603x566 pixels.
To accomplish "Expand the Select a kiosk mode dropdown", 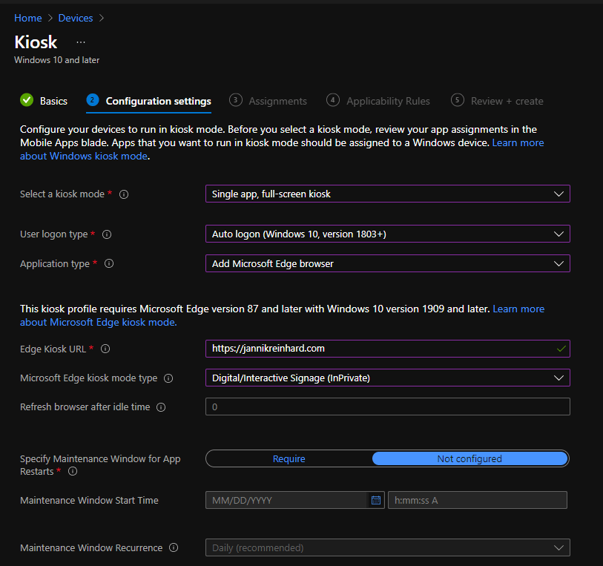I will point(386,194).
